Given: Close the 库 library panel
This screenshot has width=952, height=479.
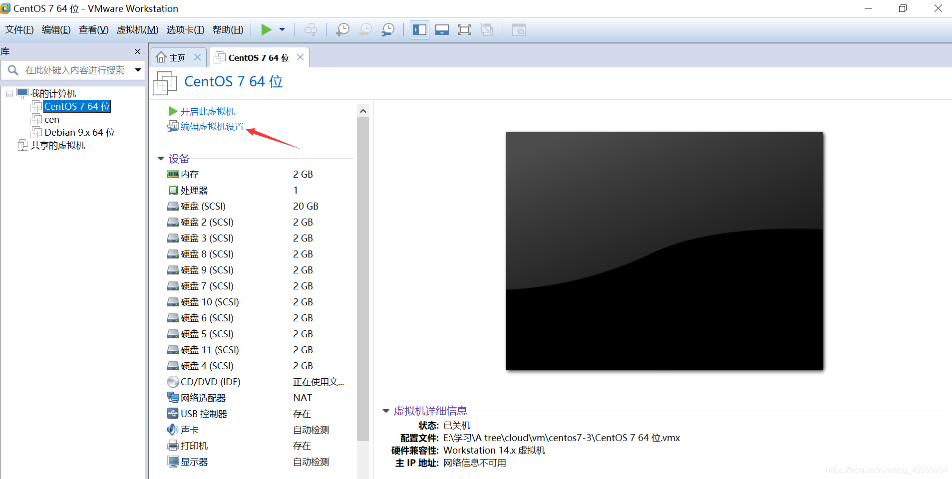Looking at the screenshot, I should 138,51.
